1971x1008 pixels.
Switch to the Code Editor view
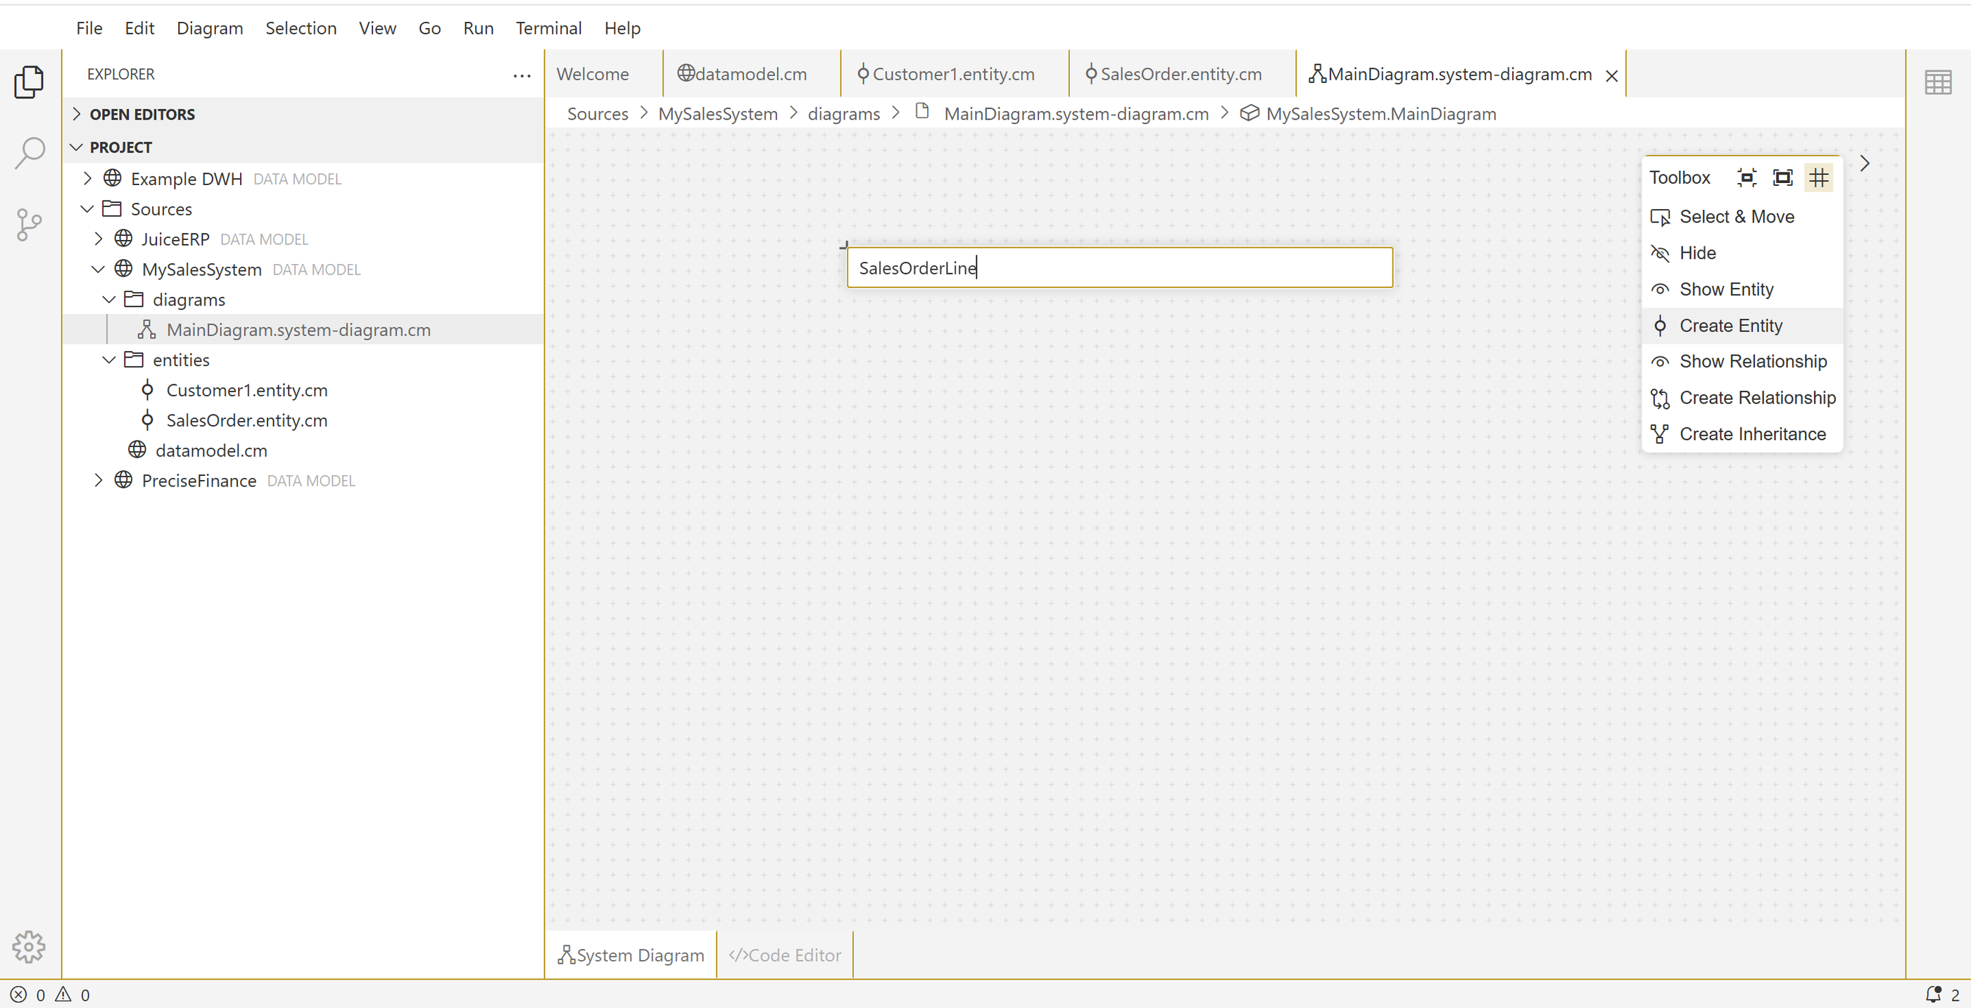[x=784, y=955]
